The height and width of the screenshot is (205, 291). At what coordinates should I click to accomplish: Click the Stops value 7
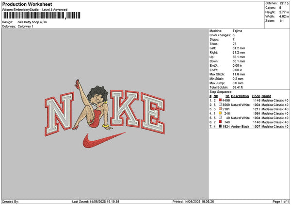tap(233, 40)
